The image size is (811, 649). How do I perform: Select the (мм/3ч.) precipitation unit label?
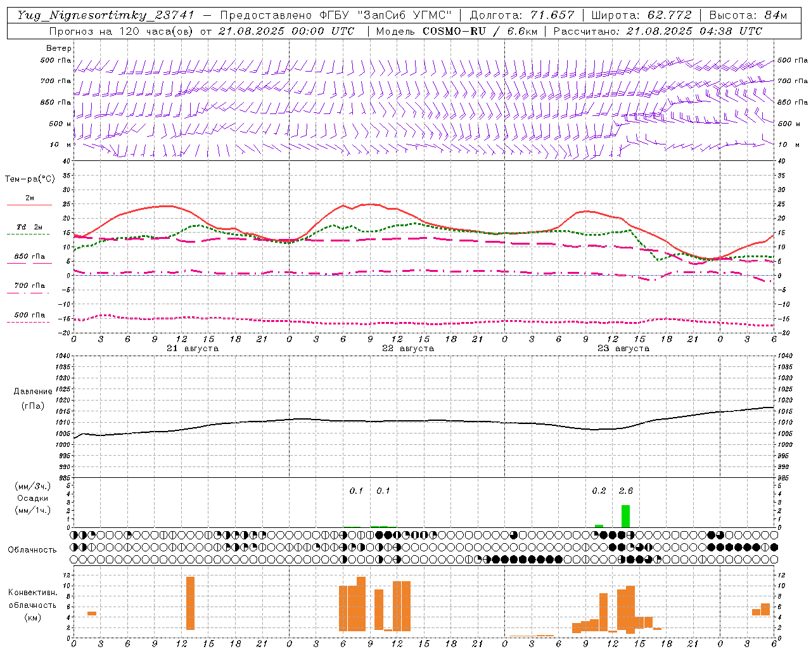tap(32, 486)
